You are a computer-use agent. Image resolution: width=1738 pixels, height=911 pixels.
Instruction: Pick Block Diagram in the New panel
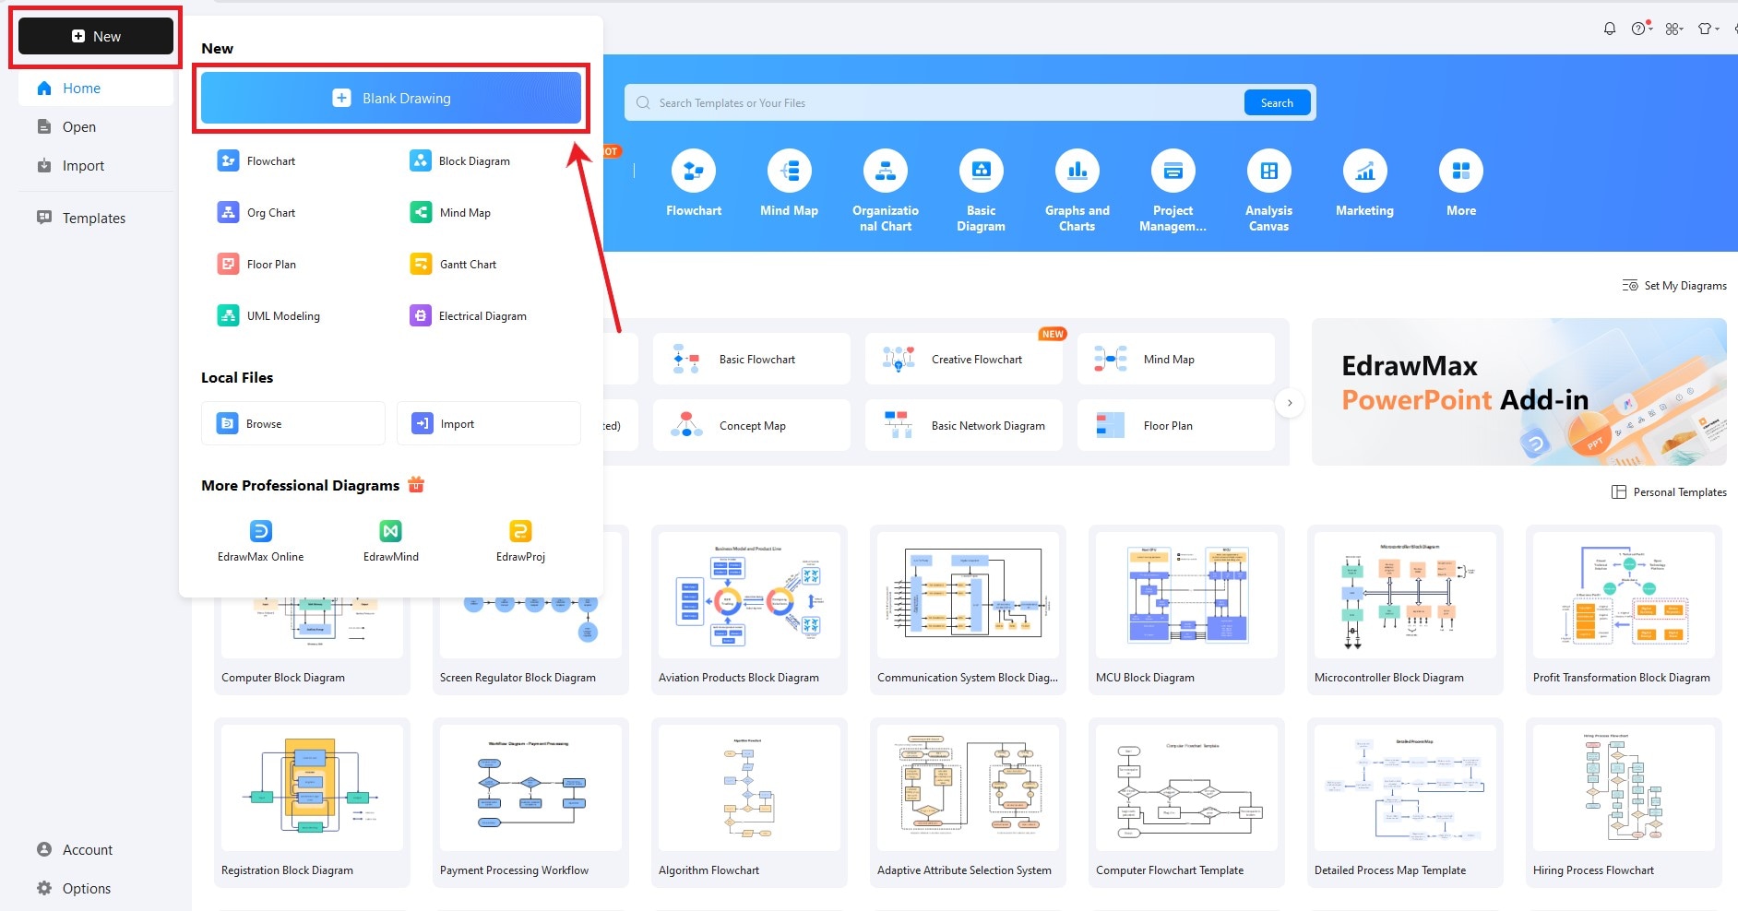click(x=459, y=161)
